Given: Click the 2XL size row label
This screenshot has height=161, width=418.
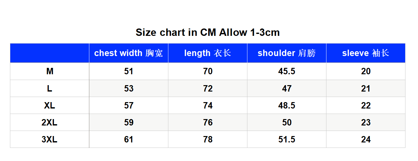Looking at the screenshot, I should (50, 122).
